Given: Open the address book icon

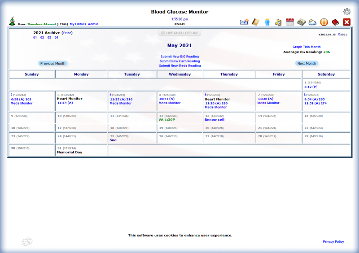Looking at the screenshot, I should 255,22.
